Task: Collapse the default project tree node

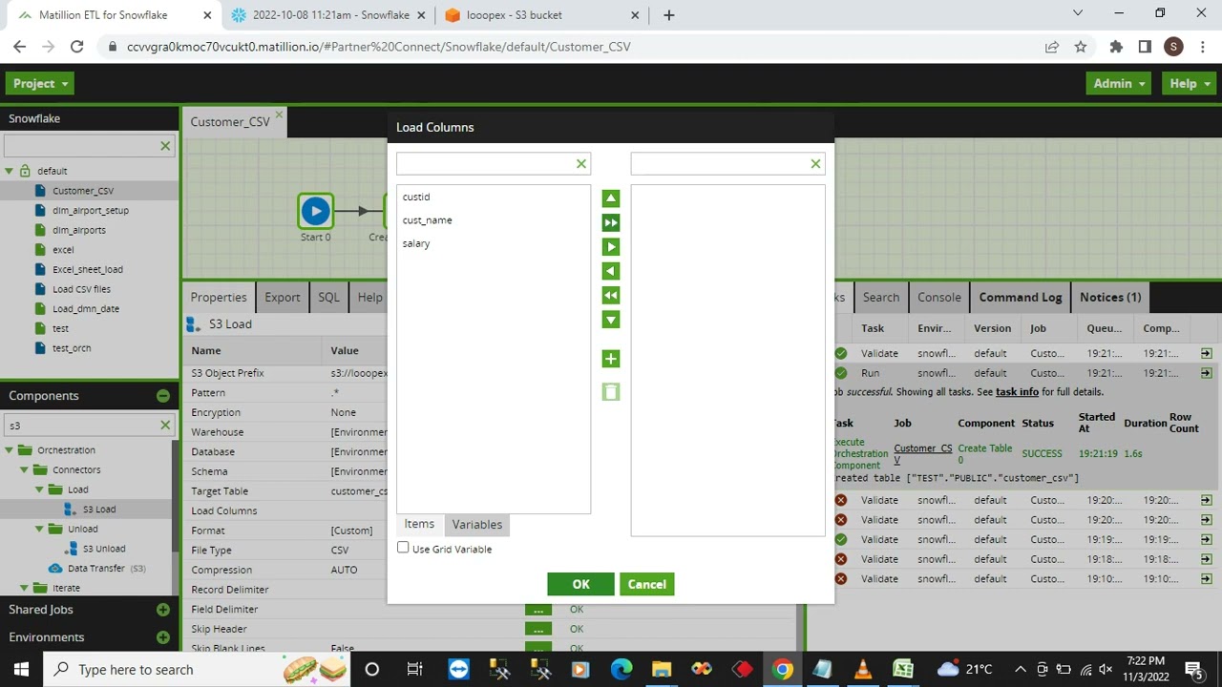Action: [10, 171]
